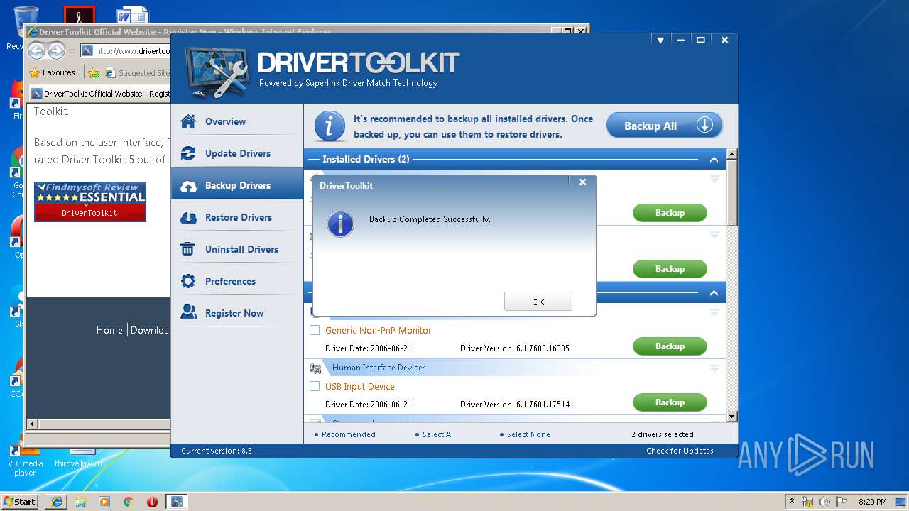Open Opera from the taskbar

click(152, 502)
